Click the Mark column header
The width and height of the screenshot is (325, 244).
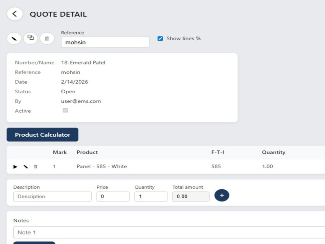point(60,152)
